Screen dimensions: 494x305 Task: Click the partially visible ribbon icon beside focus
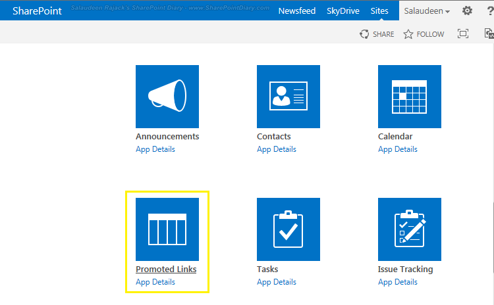pos(489,34)
